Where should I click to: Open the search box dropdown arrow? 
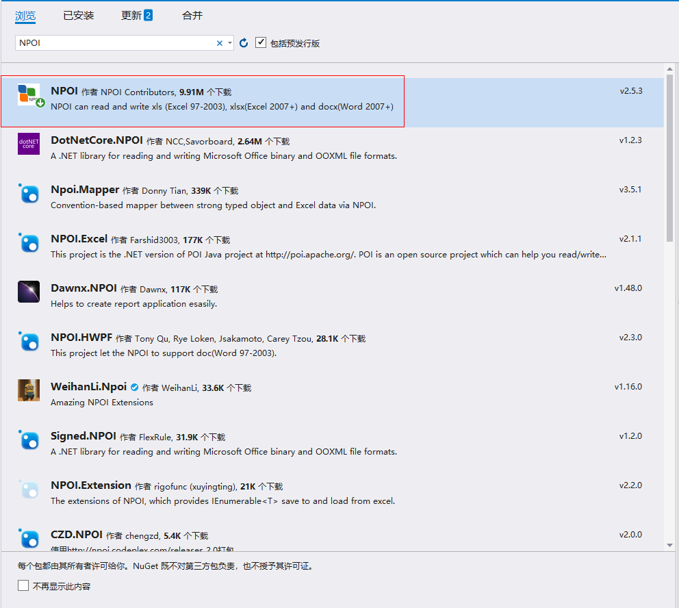click(x=231, y=42)
